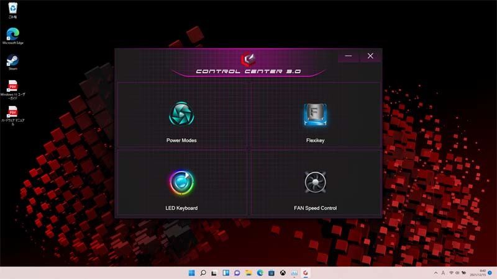The height and width of the screenshot is (279, 497).
Task: Click the IME input mode indicator
Action: pyautogui.click(x=443, y=273)
